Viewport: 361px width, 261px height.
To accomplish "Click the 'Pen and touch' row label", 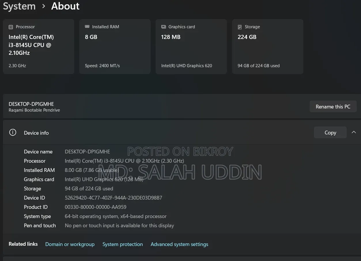I will [40, 226].
